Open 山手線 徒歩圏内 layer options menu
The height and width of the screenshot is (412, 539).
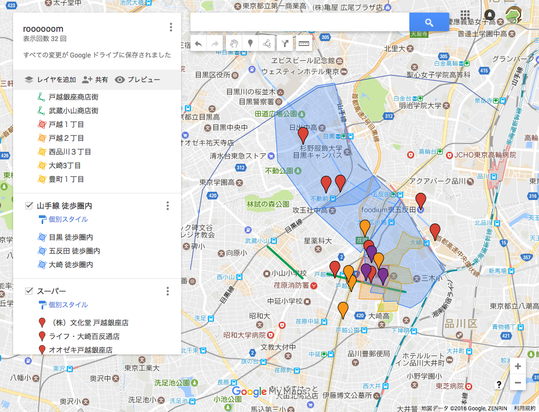(168, 206)
